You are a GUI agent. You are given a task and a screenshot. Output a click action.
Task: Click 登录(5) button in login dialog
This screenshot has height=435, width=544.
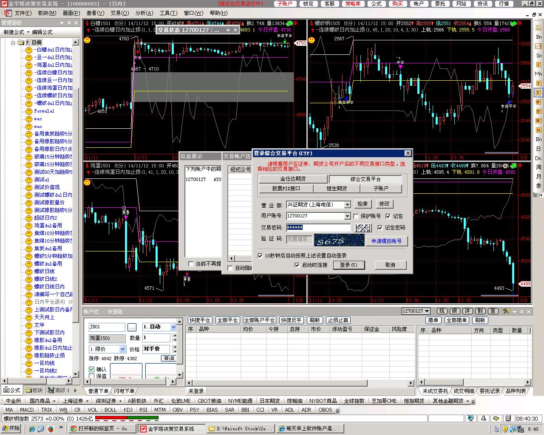point(348,265)
